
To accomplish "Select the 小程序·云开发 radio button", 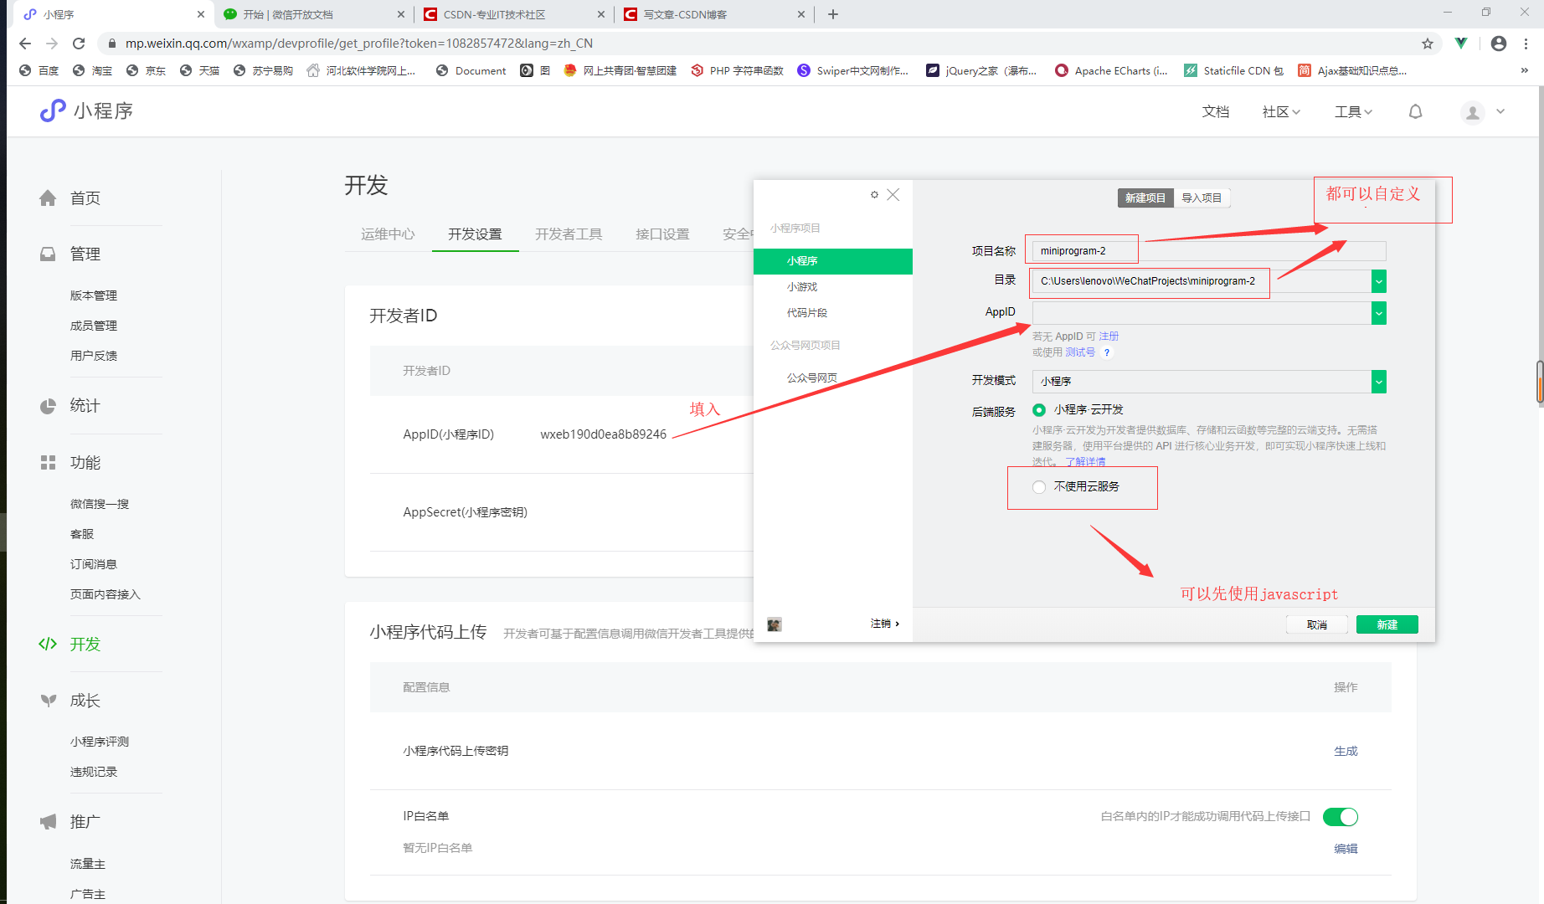I will (1038, 409).
